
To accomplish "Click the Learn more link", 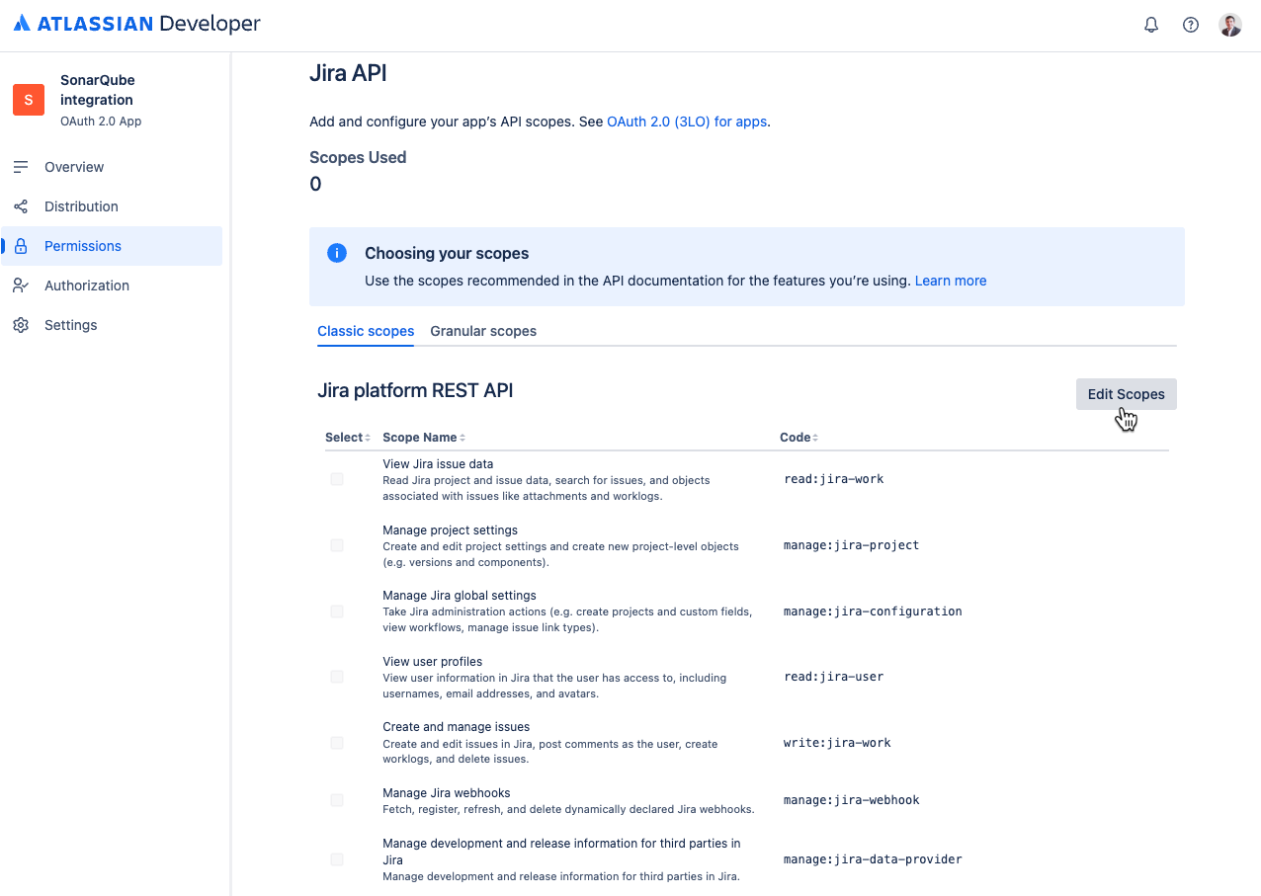I will coord(951,281).
